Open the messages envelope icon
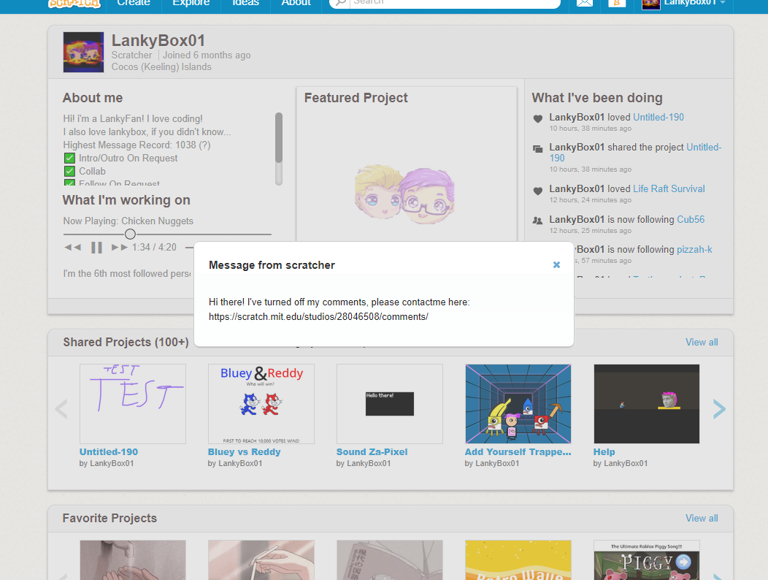The height and width of the screenshot is (580, 768). [584, 3]
